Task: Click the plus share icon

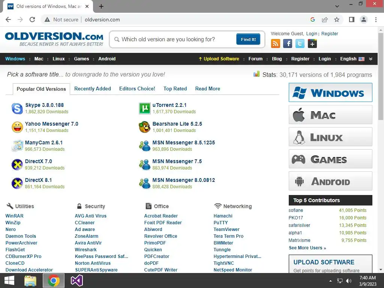Action: 312,43
